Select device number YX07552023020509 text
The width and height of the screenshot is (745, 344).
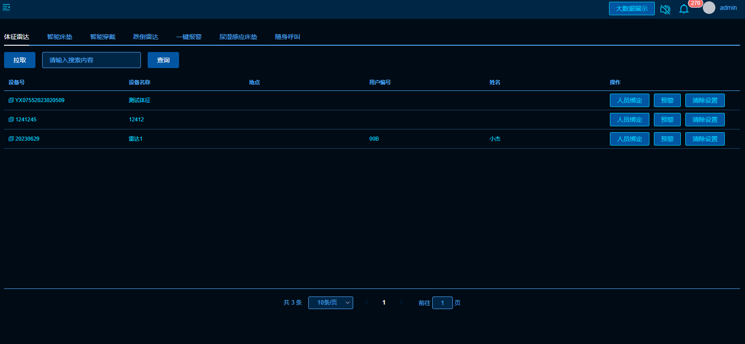pos(40,100)
